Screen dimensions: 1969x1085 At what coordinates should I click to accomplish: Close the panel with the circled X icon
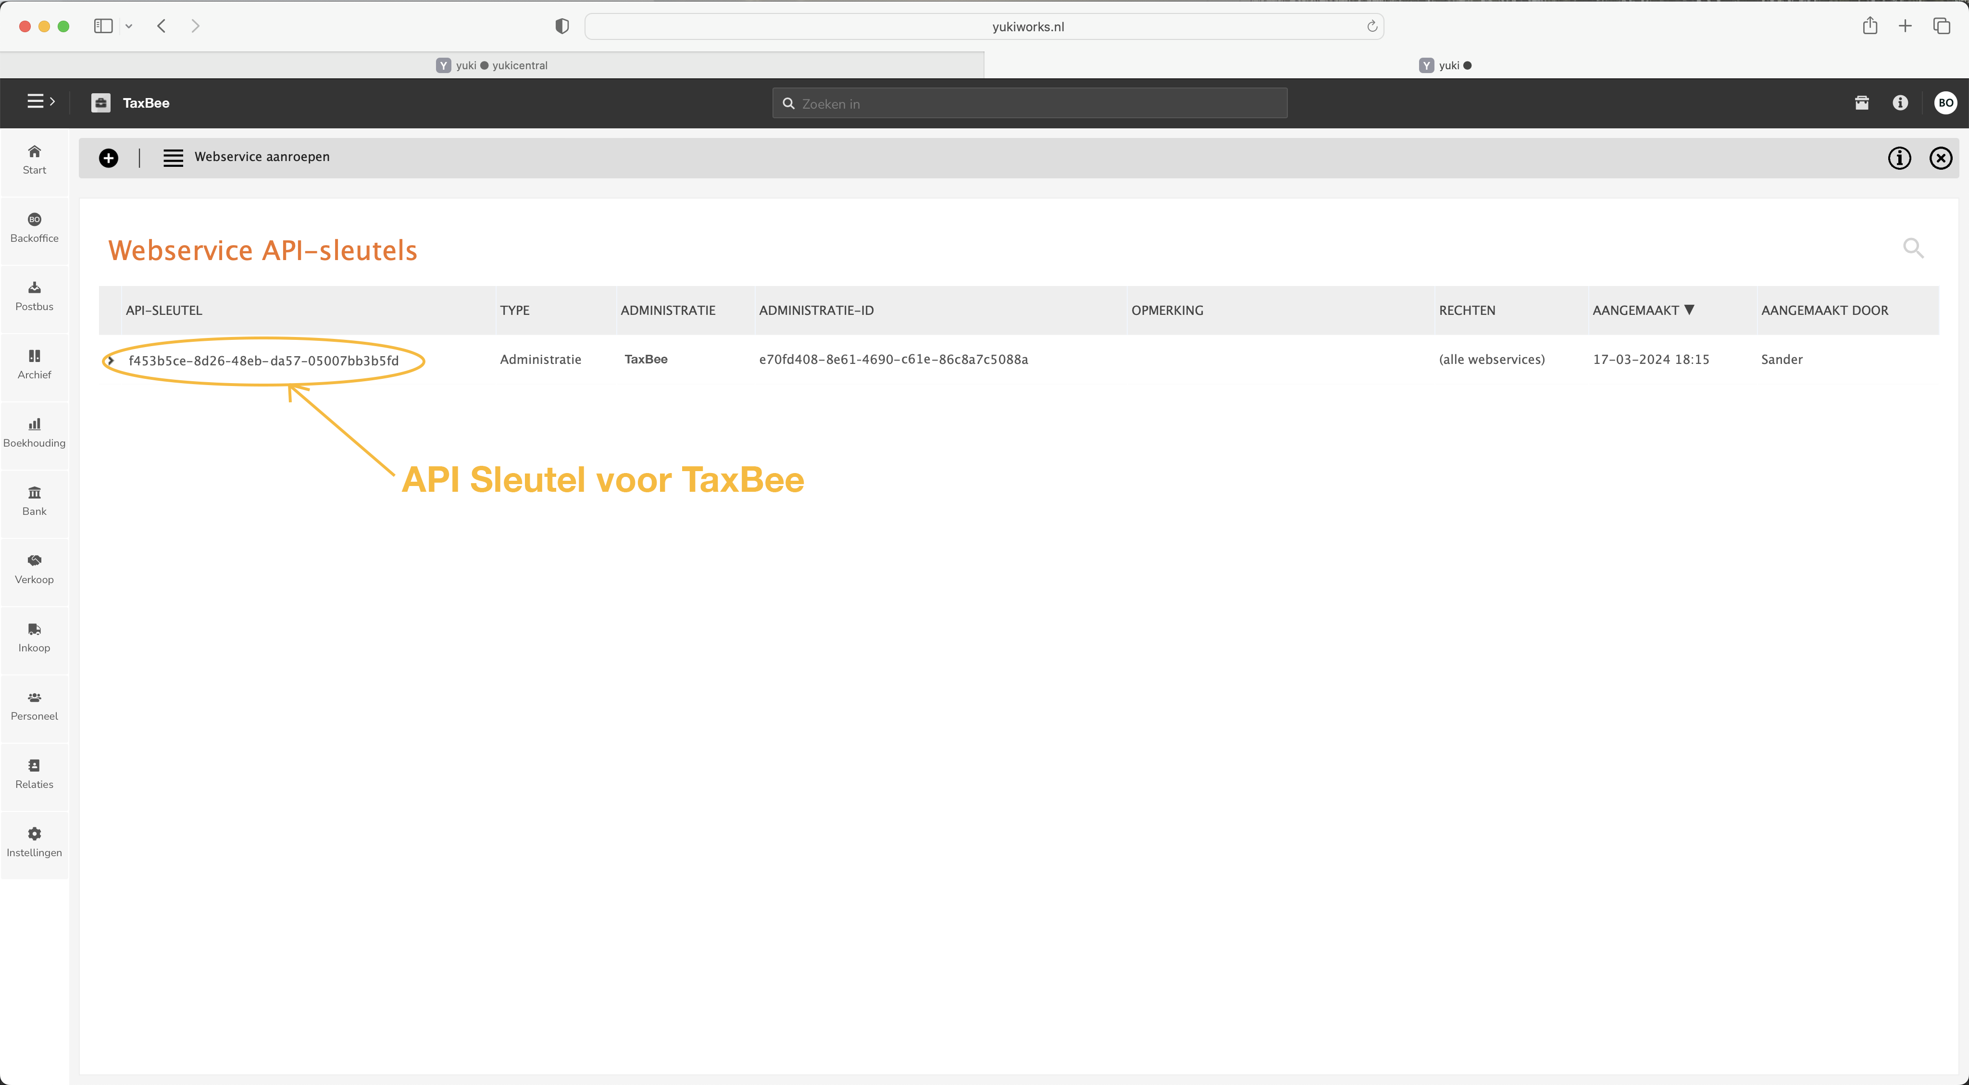[1941, 158]
